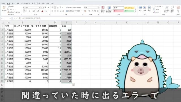
Task: Open the AutoSum dropdown arrow
Action: [163, 7]
